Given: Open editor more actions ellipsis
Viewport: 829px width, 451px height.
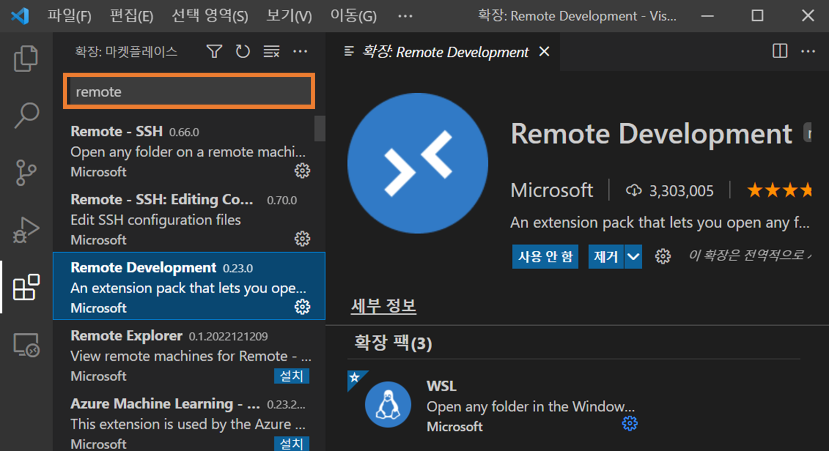Looking at the screenshot, I should pos(808,51).
